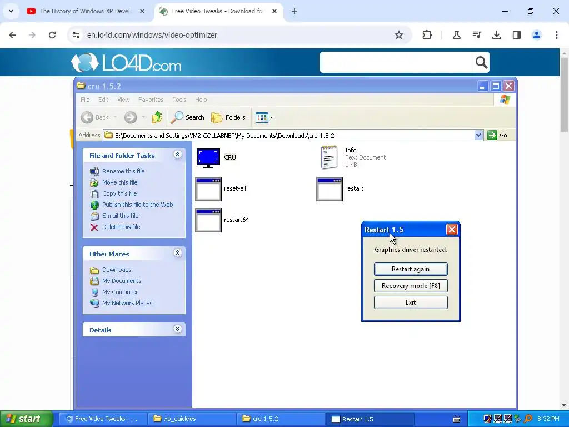This screenshot has width=569, height=427.
Task: Open Explorer Search pane
Action: [x=187, y=117]
